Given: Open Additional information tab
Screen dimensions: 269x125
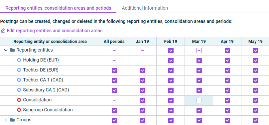Looking at the screenshot, I should tap(145, 8).
